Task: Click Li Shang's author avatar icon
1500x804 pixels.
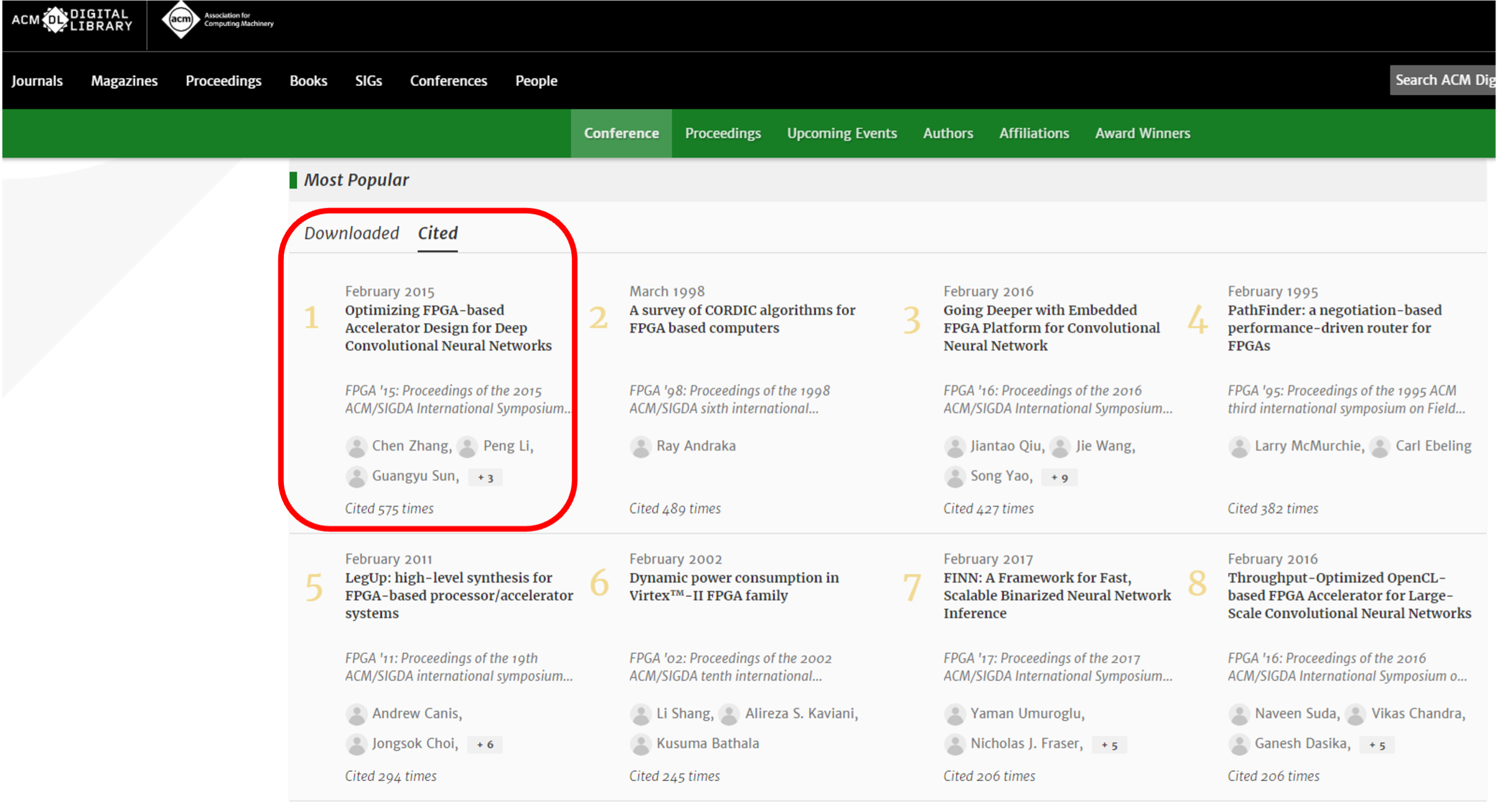Action: click(x=640, y=714)
